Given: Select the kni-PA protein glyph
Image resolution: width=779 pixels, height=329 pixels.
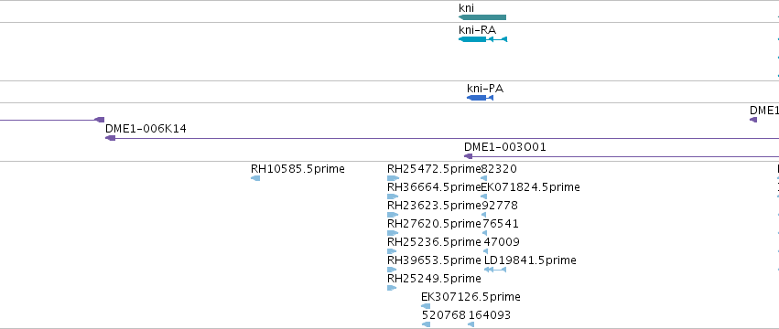Looking at the screenshot, I should [x=480, y=98].
